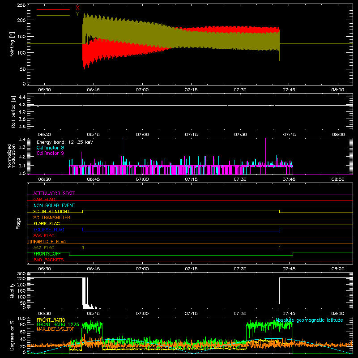Click the ATTENUATOR_STATE flag label
The image size is (358, 358).
point(54,193)
